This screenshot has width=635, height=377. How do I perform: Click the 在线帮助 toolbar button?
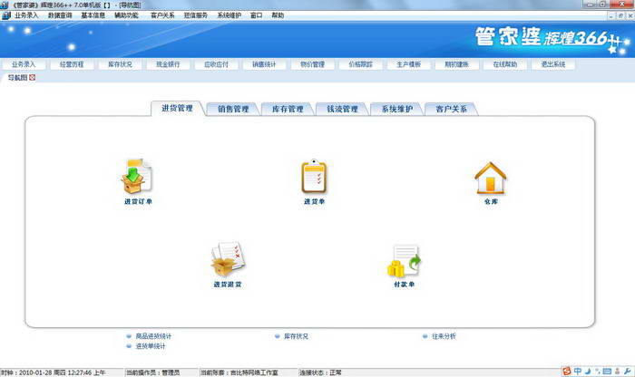tap(505, 64)
